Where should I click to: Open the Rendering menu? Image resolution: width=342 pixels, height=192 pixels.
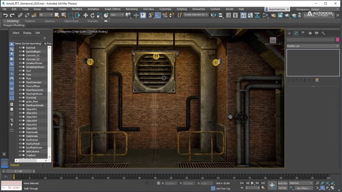(x=131, y=9)
